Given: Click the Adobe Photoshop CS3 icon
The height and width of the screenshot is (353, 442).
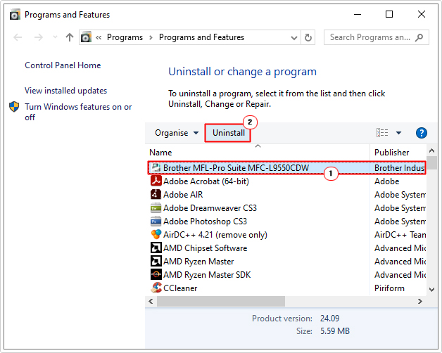Looking at the screenshot, I should click(156, 222).
